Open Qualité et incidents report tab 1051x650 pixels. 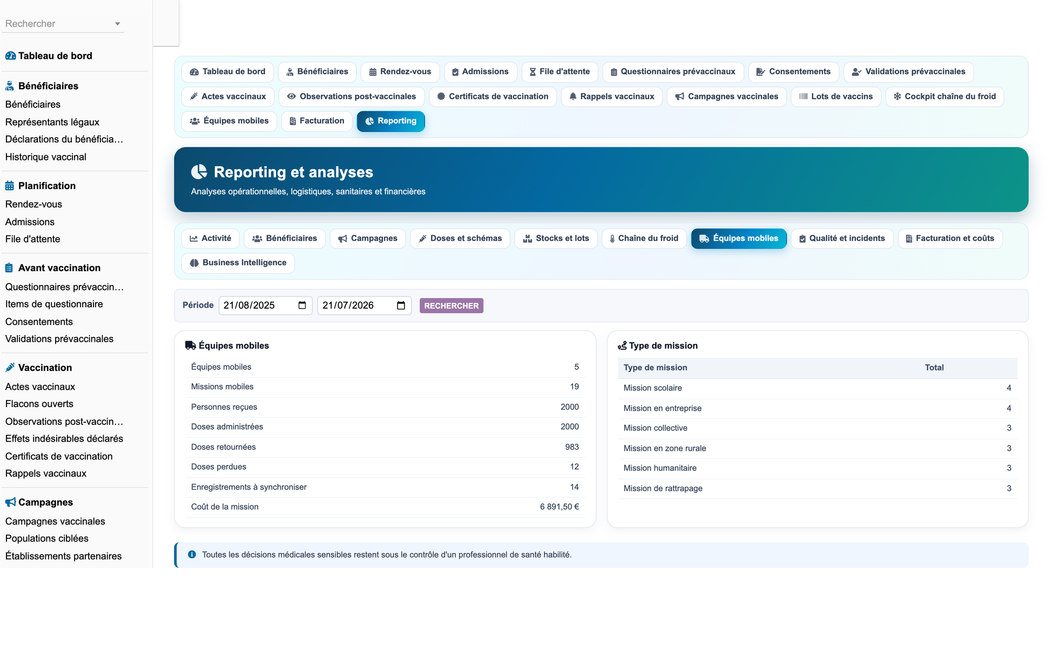(842, 239)
